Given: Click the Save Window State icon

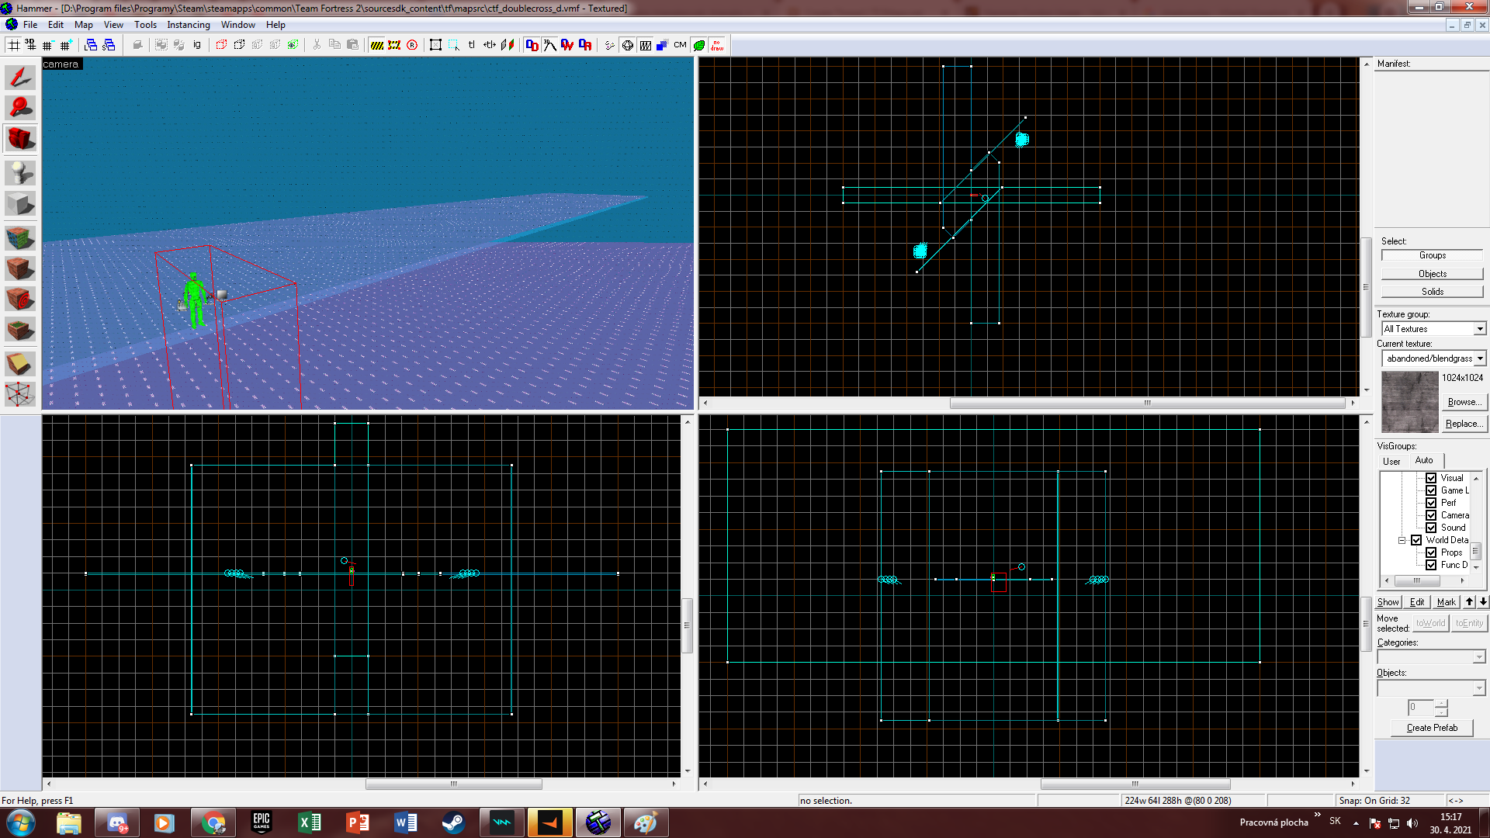Looking at the screenshot, I should pos(109,45).
